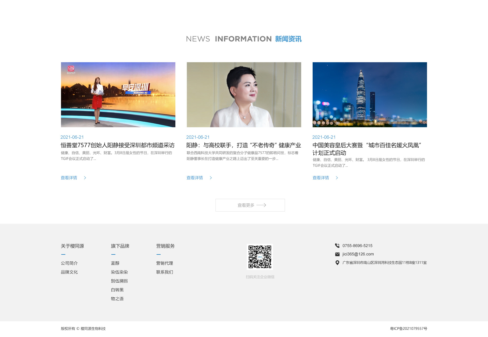Click the location pin icon by address
Screen dimensions: 488x337
(x=337, y=263)
